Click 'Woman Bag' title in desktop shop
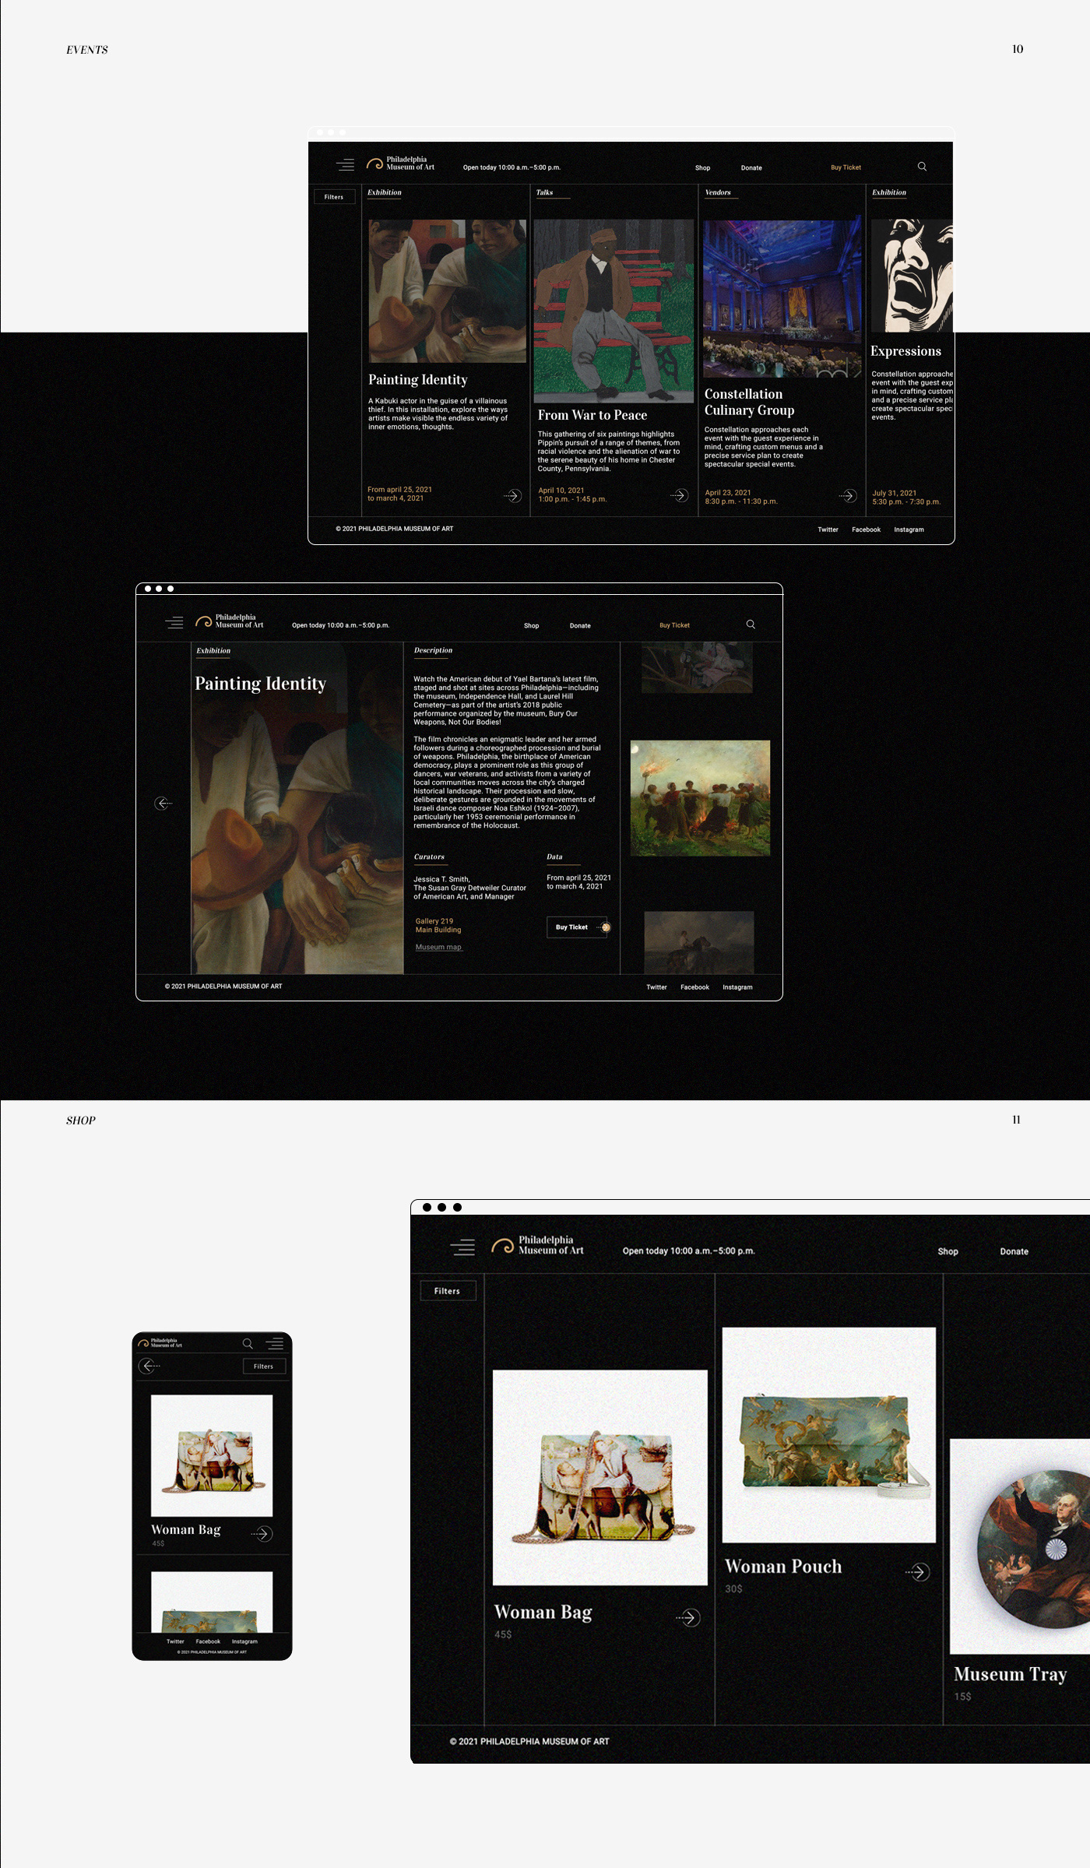 [543, 1613]
